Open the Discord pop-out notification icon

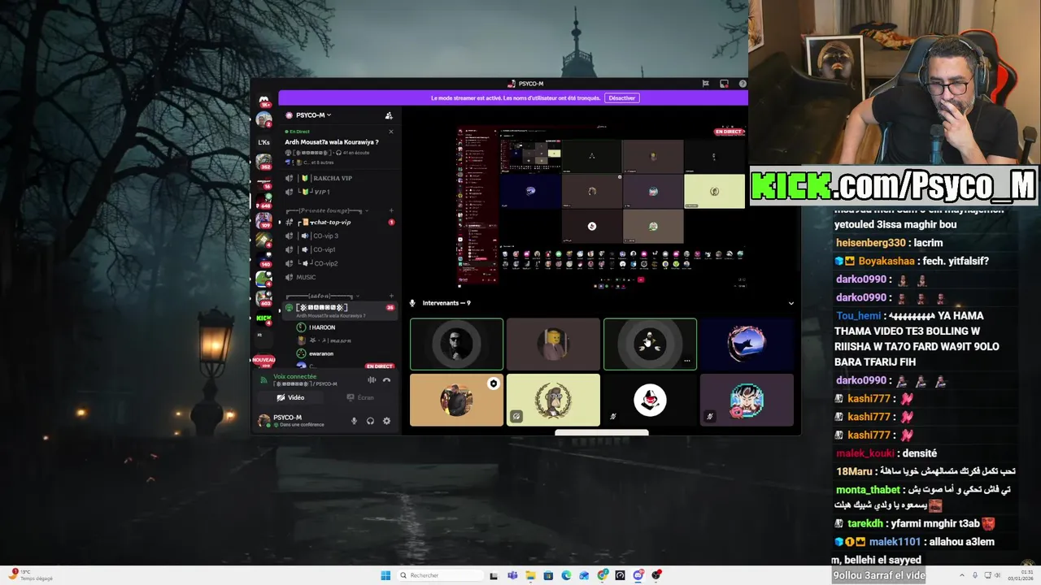pos(724,84)
